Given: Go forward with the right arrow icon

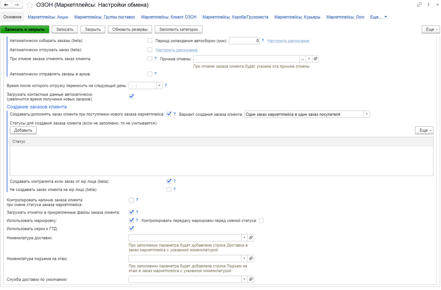Looking at the screenshot, I should click(x=17, y=5).
